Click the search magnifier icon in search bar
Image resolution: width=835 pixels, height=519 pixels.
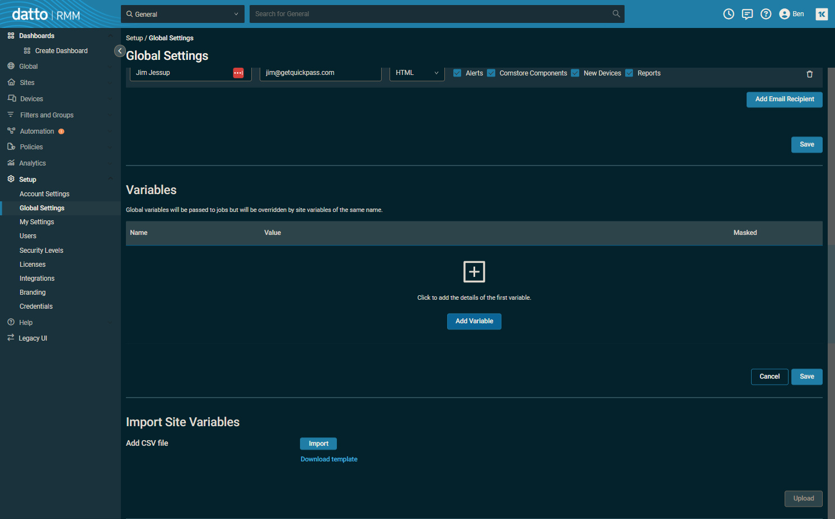point(616,14)
